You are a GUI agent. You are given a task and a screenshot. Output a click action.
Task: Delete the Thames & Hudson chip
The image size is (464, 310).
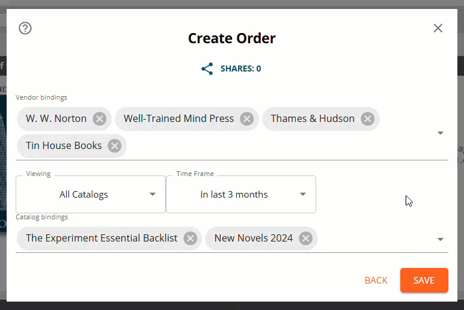[367, 119]
